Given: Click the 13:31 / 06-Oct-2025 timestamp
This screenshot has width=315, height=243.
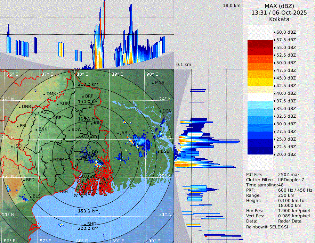Looking at the screenshot, I should (279, 12).
